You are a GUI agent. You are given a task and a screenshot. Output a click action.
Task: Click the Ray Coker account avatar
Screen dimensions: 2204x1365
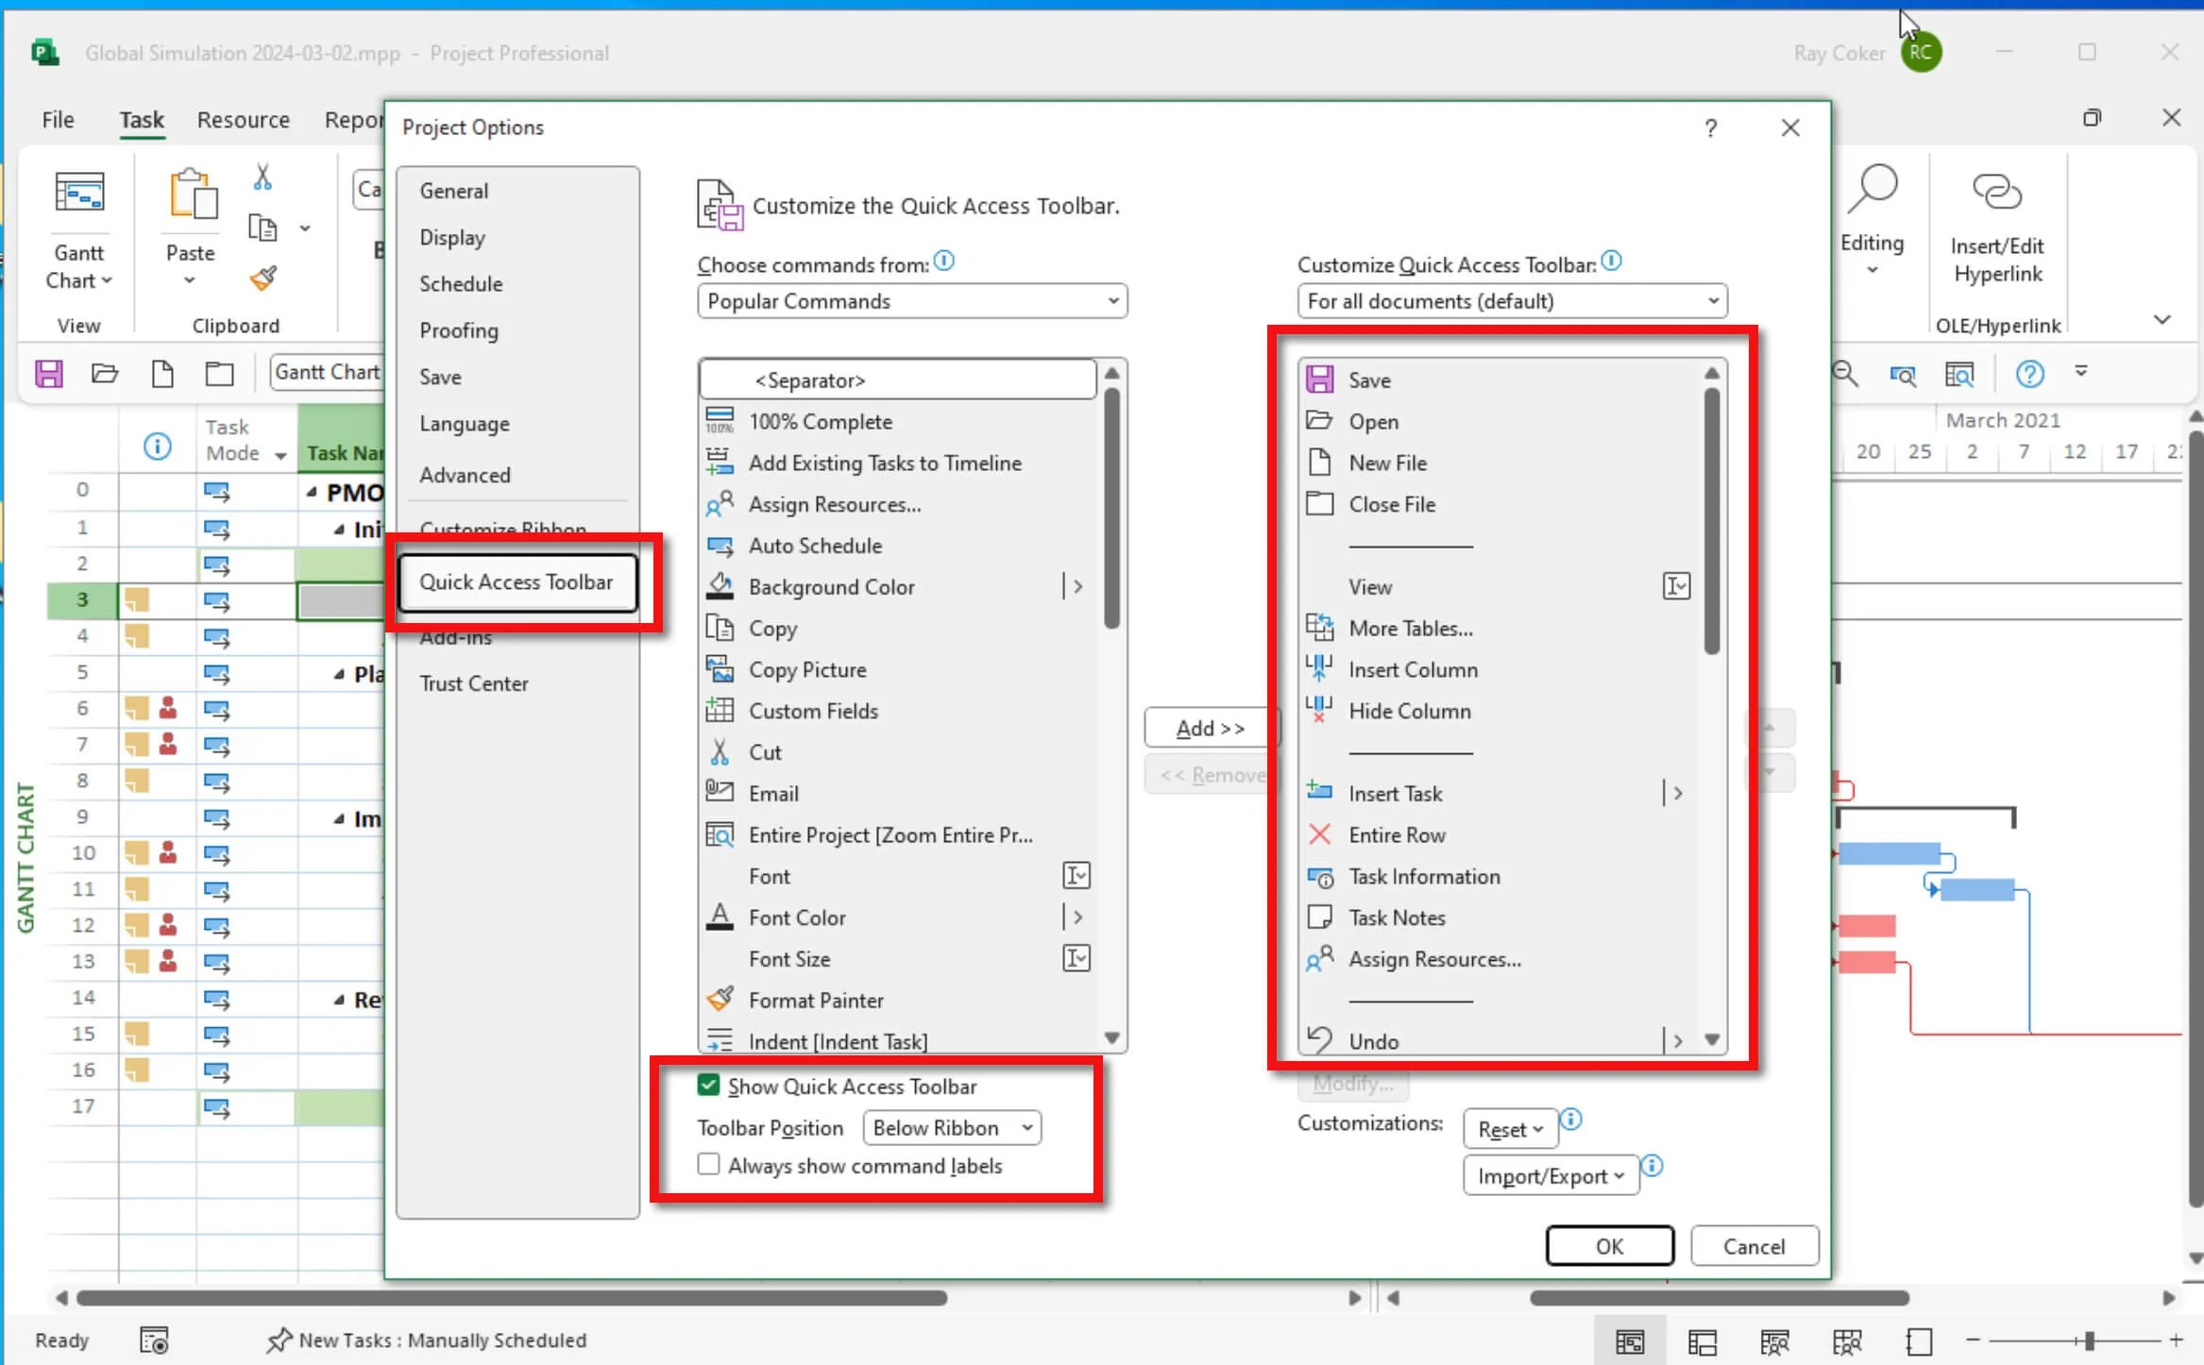coord(1921,53)
